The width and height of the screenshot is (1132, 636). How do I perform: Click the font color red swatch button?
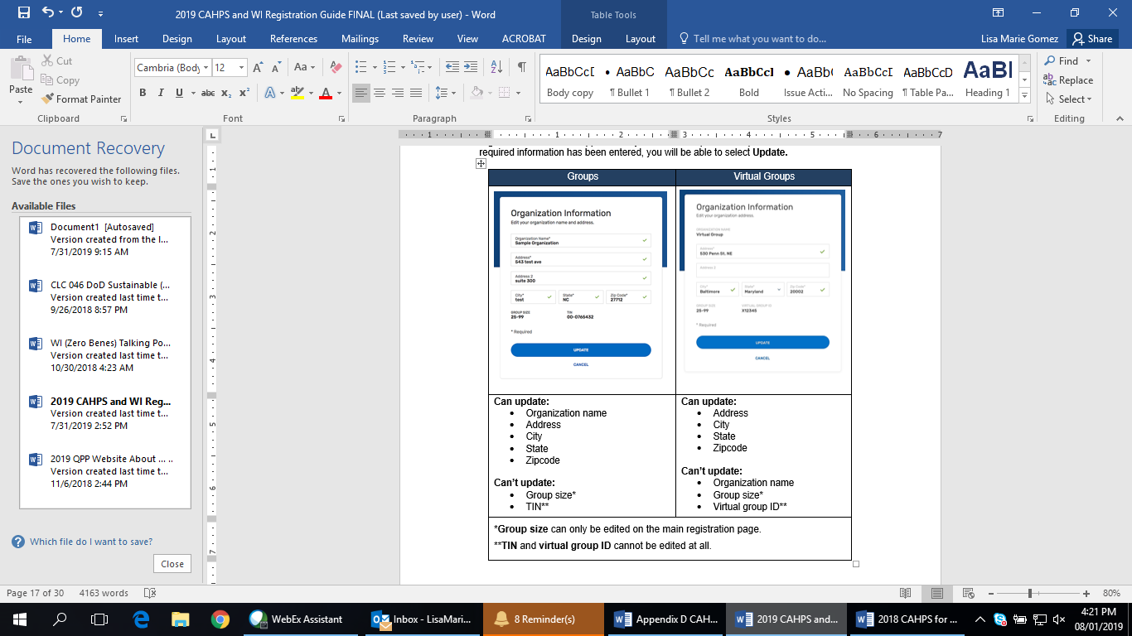[x=326, y=93]
